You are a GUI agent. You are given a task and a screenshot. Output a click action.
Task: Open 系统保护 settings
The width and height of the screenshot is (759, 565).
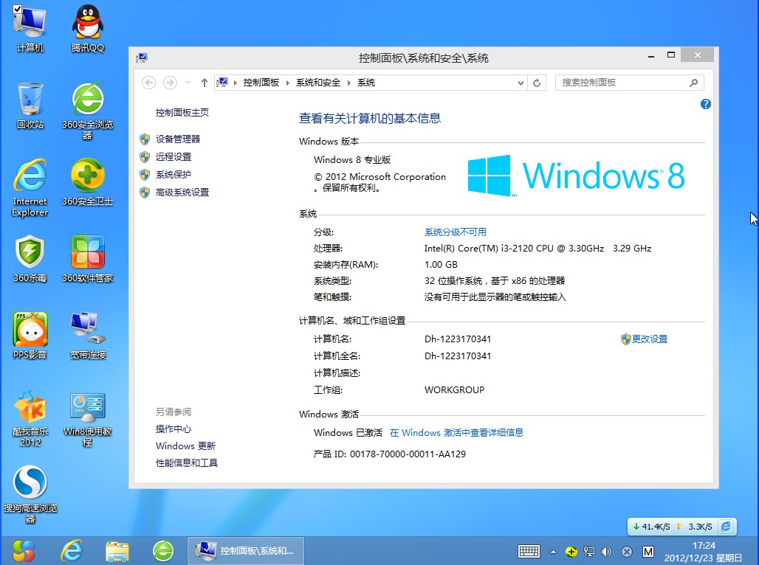click(x=174, y=175)
